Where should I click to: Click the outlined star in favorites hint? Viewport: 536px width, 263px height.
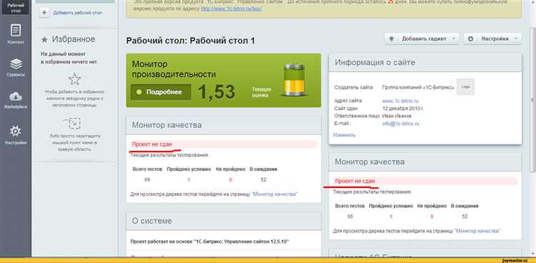pyautogui.click(x=74, y=79)
